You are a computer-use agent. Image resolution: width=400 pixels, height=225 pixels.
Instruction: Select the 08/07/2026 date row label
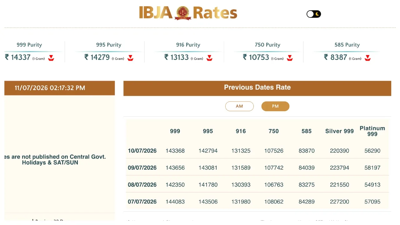tap(142, 185)
